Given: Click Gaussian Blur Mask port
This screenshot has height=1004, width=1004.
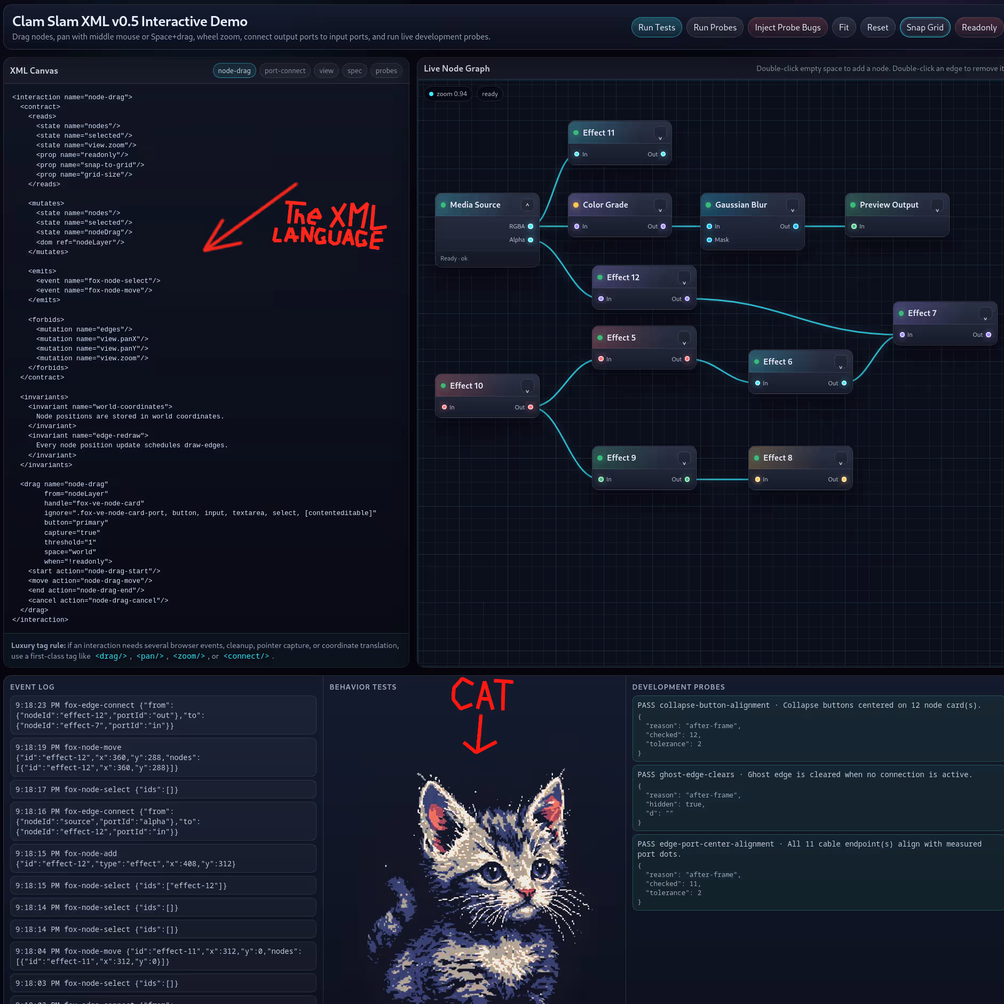Looking at the screenshot, I should pyautogui.click(x=709, y=240).
